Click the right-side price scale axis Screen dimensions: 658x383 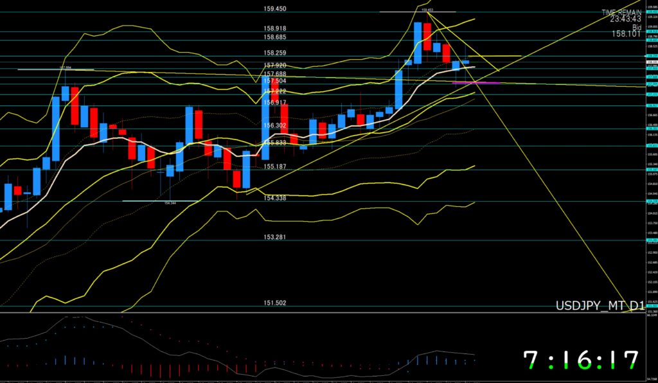650,161
